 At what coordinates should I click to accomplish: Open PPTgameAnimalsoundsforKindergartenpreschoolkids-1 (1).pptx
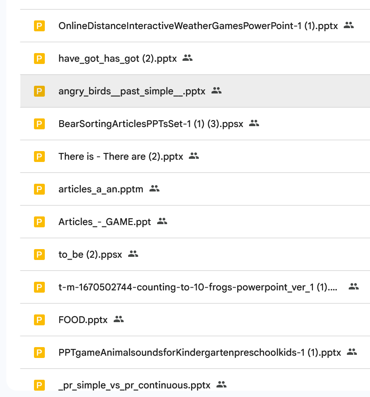(199, 353)
